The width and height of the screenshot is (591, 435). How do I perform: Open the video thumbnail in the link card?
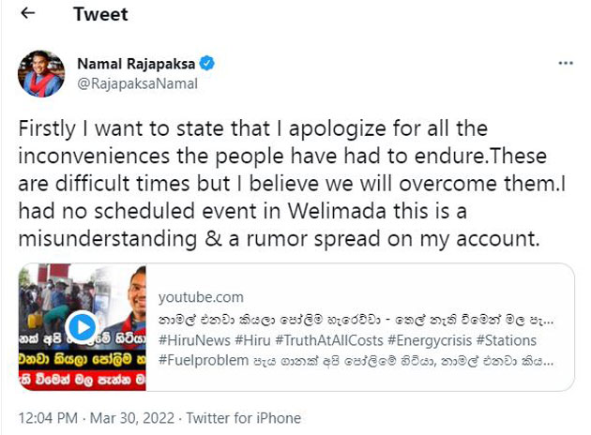click(83, 327)
